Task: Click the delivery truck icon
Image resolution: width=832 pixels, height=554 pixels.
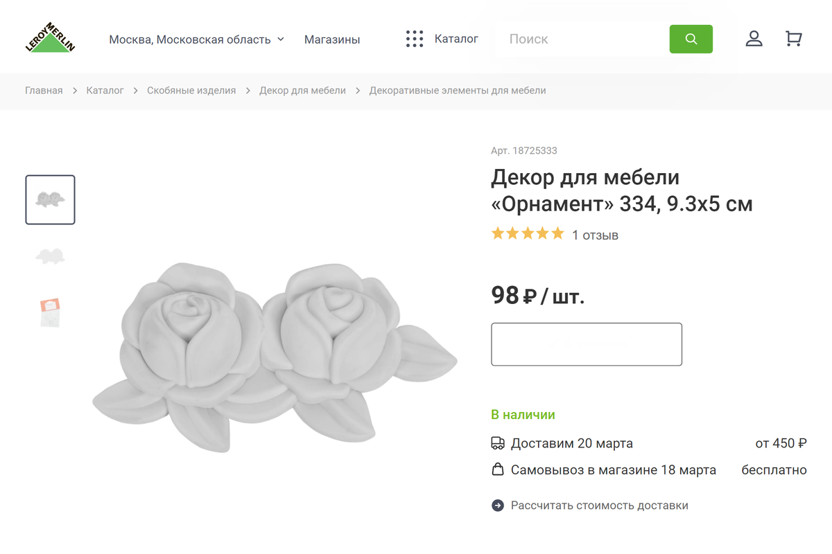Action: coord(497,443)
